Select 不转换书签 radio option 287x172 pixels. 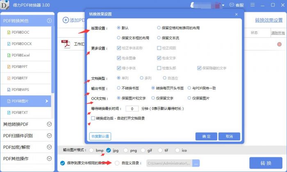(x=118, y=88)
